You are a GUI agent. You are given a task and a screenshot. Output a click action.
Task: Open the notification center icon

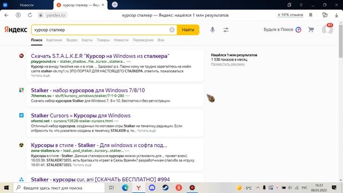334,188
